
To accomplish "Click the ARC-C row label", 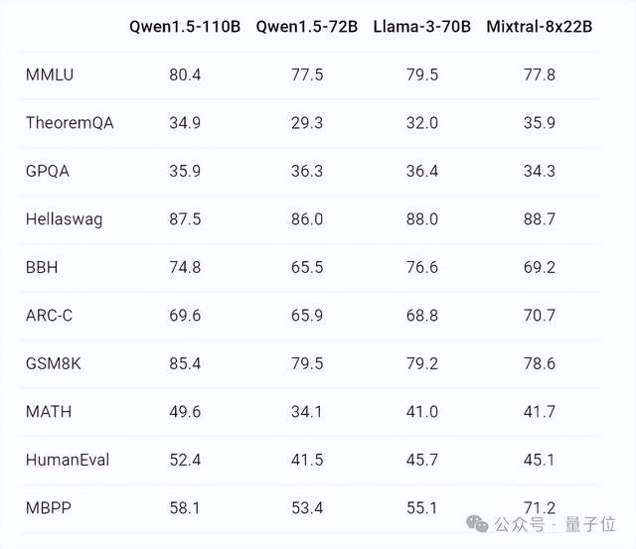I will (x=47, y=316).
